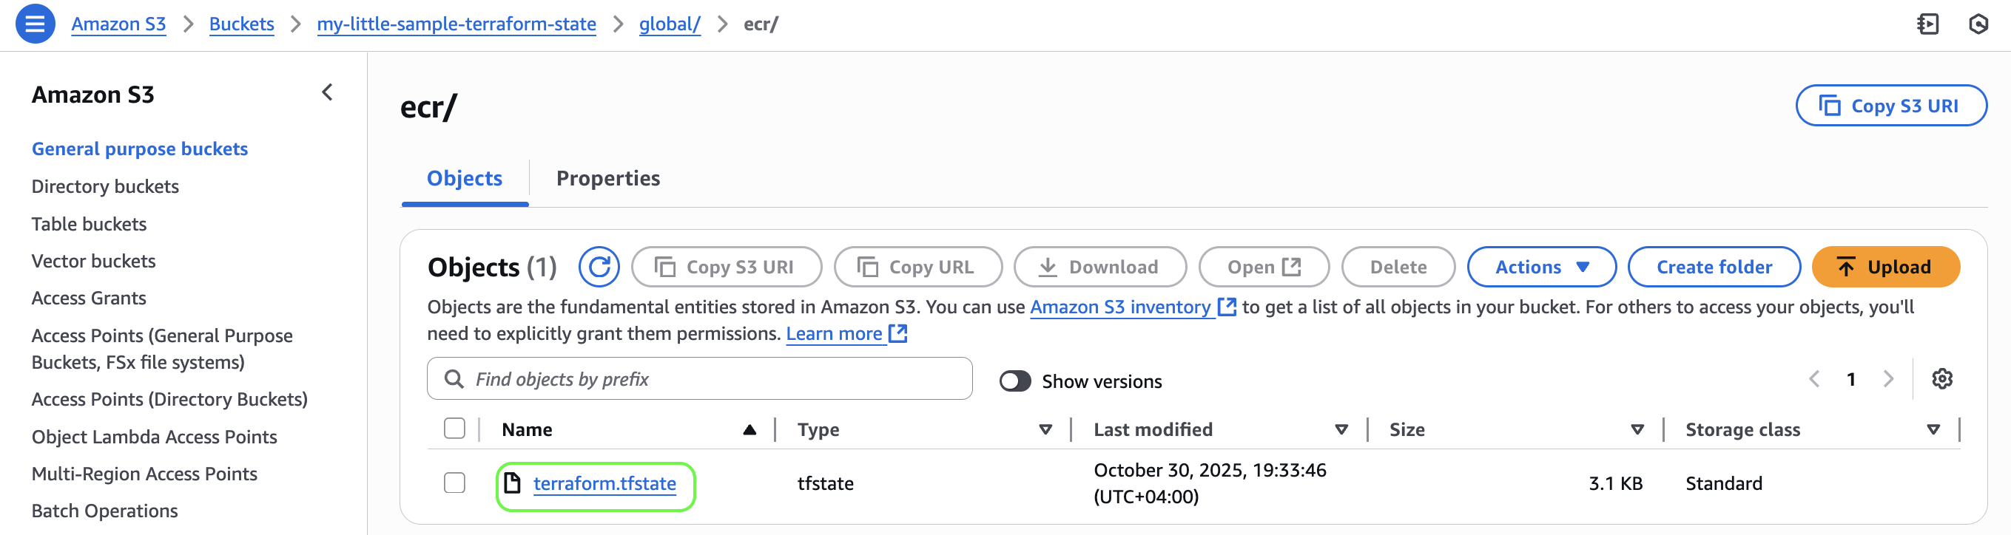
Task: Open the Actions dropdown
Action: click(x=1541, y=267)
